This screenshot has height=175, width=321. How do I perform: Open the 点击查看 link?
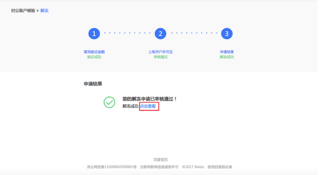click(x=148, y=106)
